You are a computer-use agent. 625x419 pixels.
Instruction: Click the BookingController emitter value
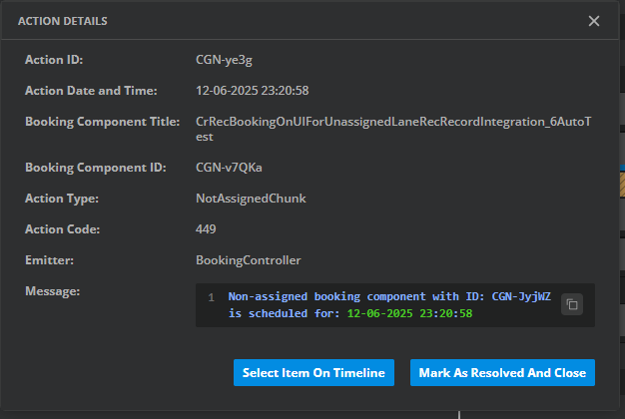(249, 260)
